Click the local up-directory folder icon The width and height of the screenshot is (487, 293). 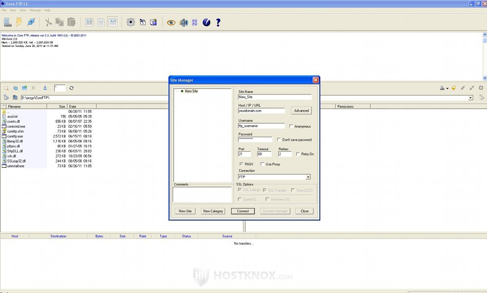(x=15, y=97)
